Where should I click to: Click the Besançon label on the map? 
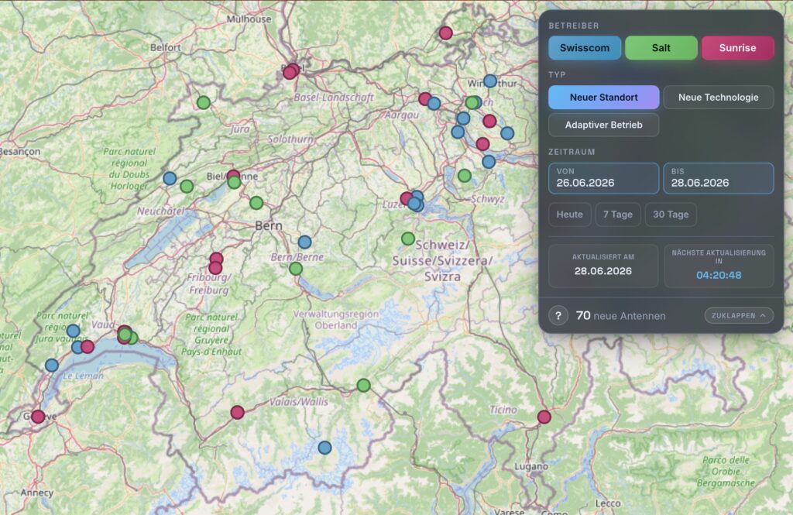(x=20, y=152)
